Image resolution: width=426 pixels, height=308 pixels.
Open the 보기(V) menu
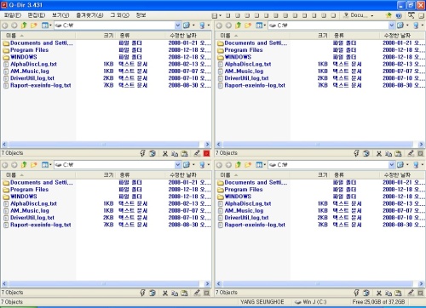[60, 15]
